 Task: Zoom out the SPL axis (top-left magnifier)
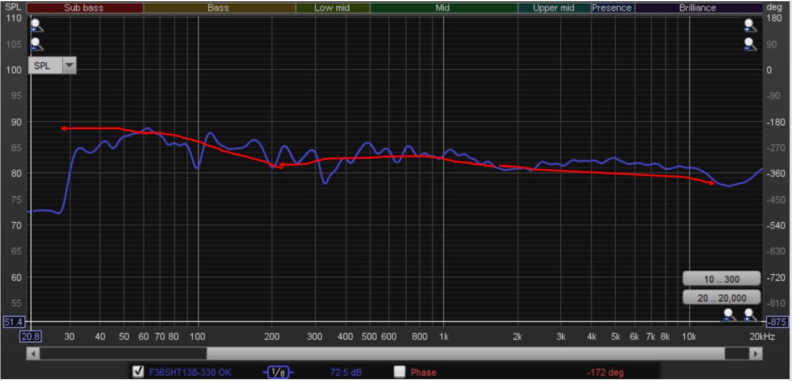(x=37, y=44)
